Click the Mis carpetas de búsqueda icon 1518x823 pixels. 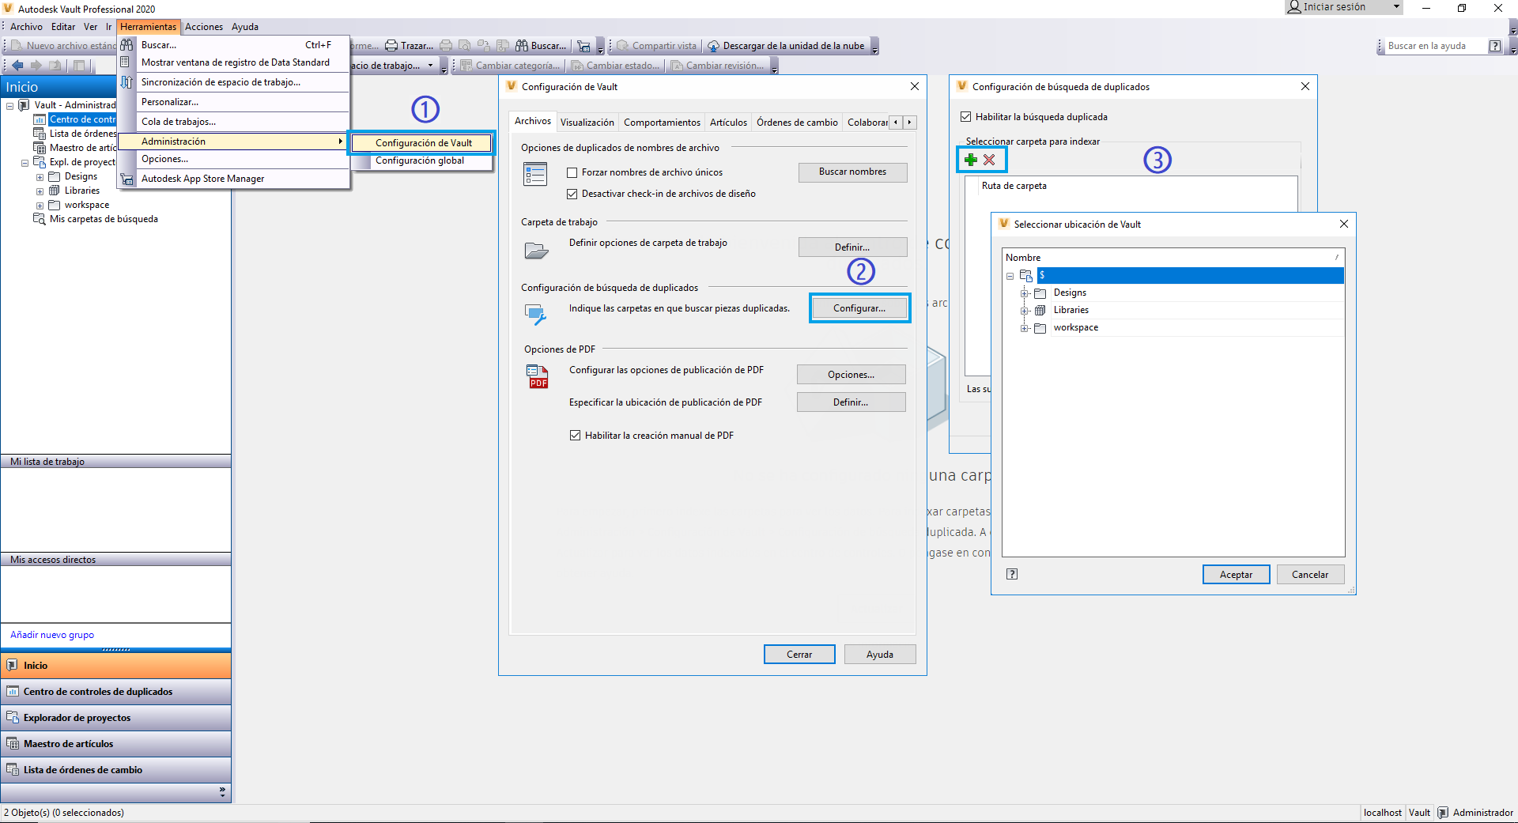pyautogui.click(x=39, y=219)
